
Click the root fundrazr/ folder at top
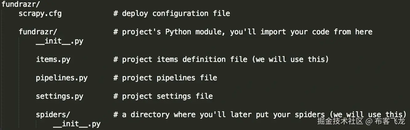(x=21, y=4)
